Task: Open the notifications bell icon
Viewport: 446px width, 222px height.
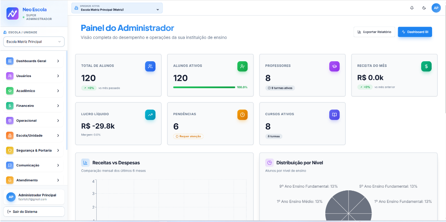Action: pos(412,8)
